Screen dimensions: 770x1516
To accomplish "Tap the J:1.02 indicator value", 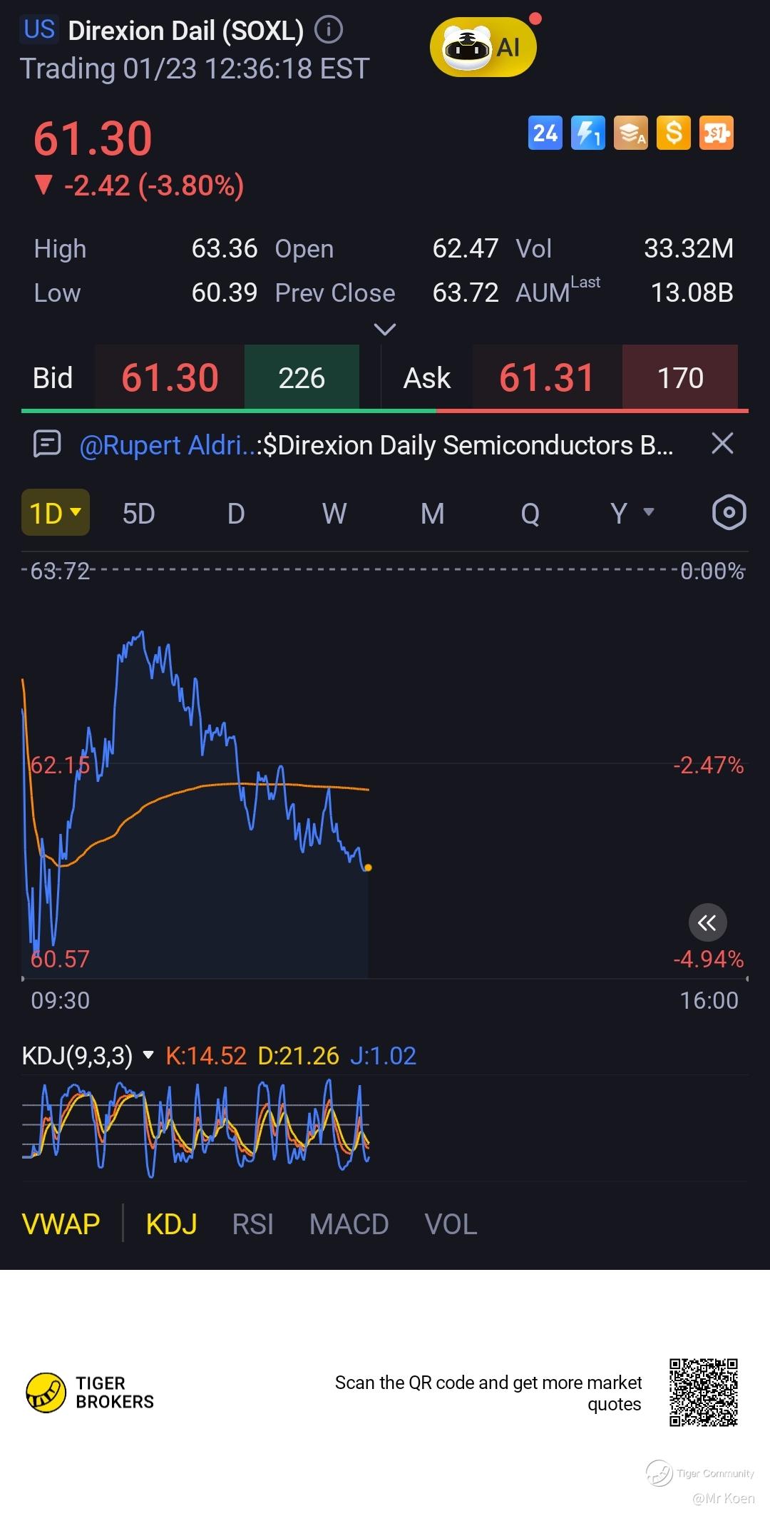I will click(x=383, y=1055).
